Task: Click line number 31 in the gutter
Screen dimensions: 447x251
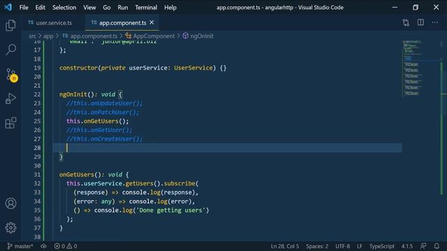Action: [37, 175]
